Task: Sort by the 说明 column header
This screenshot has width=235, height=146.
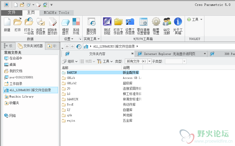Action: [x=132, y=68]
